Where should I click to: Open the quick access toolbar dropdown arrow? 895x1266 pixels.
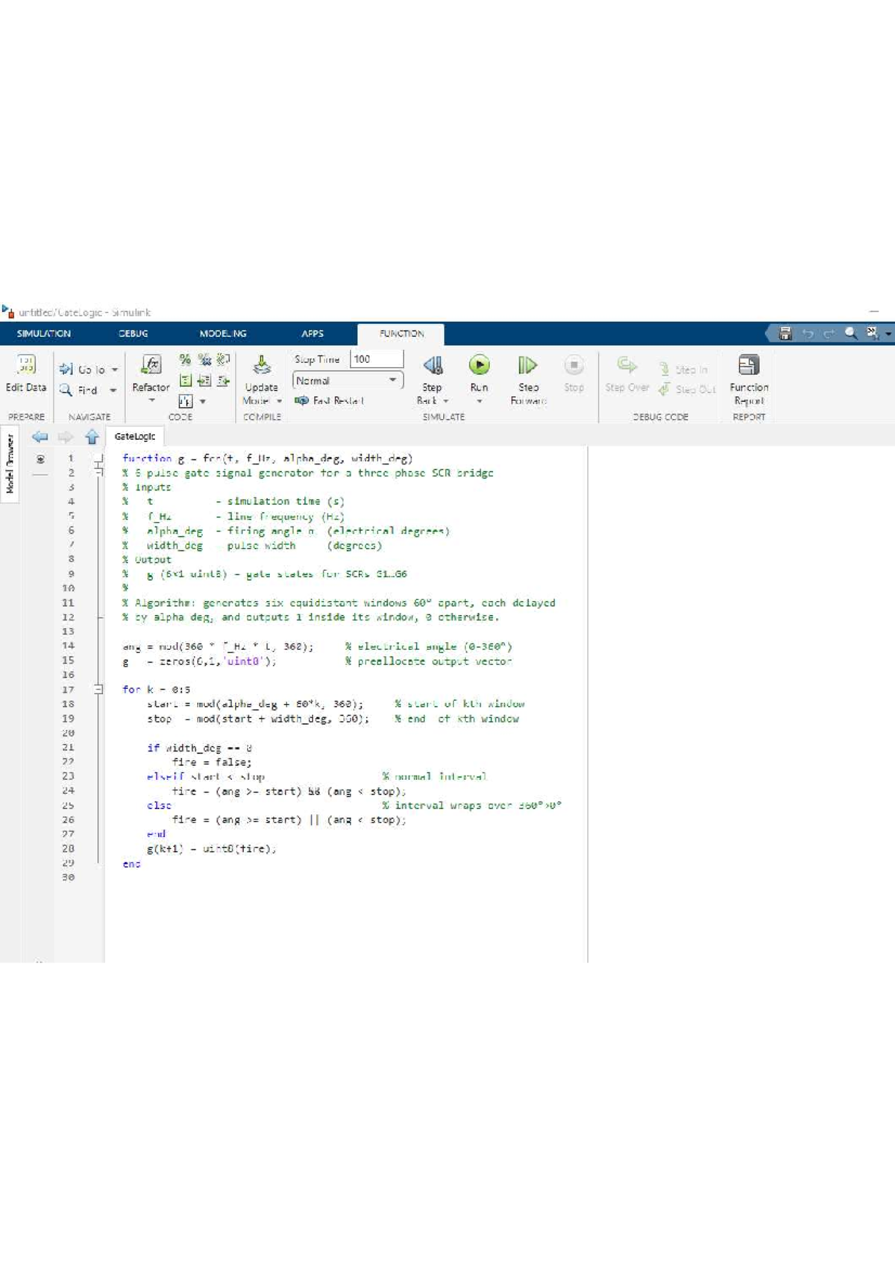coord(888,333)
